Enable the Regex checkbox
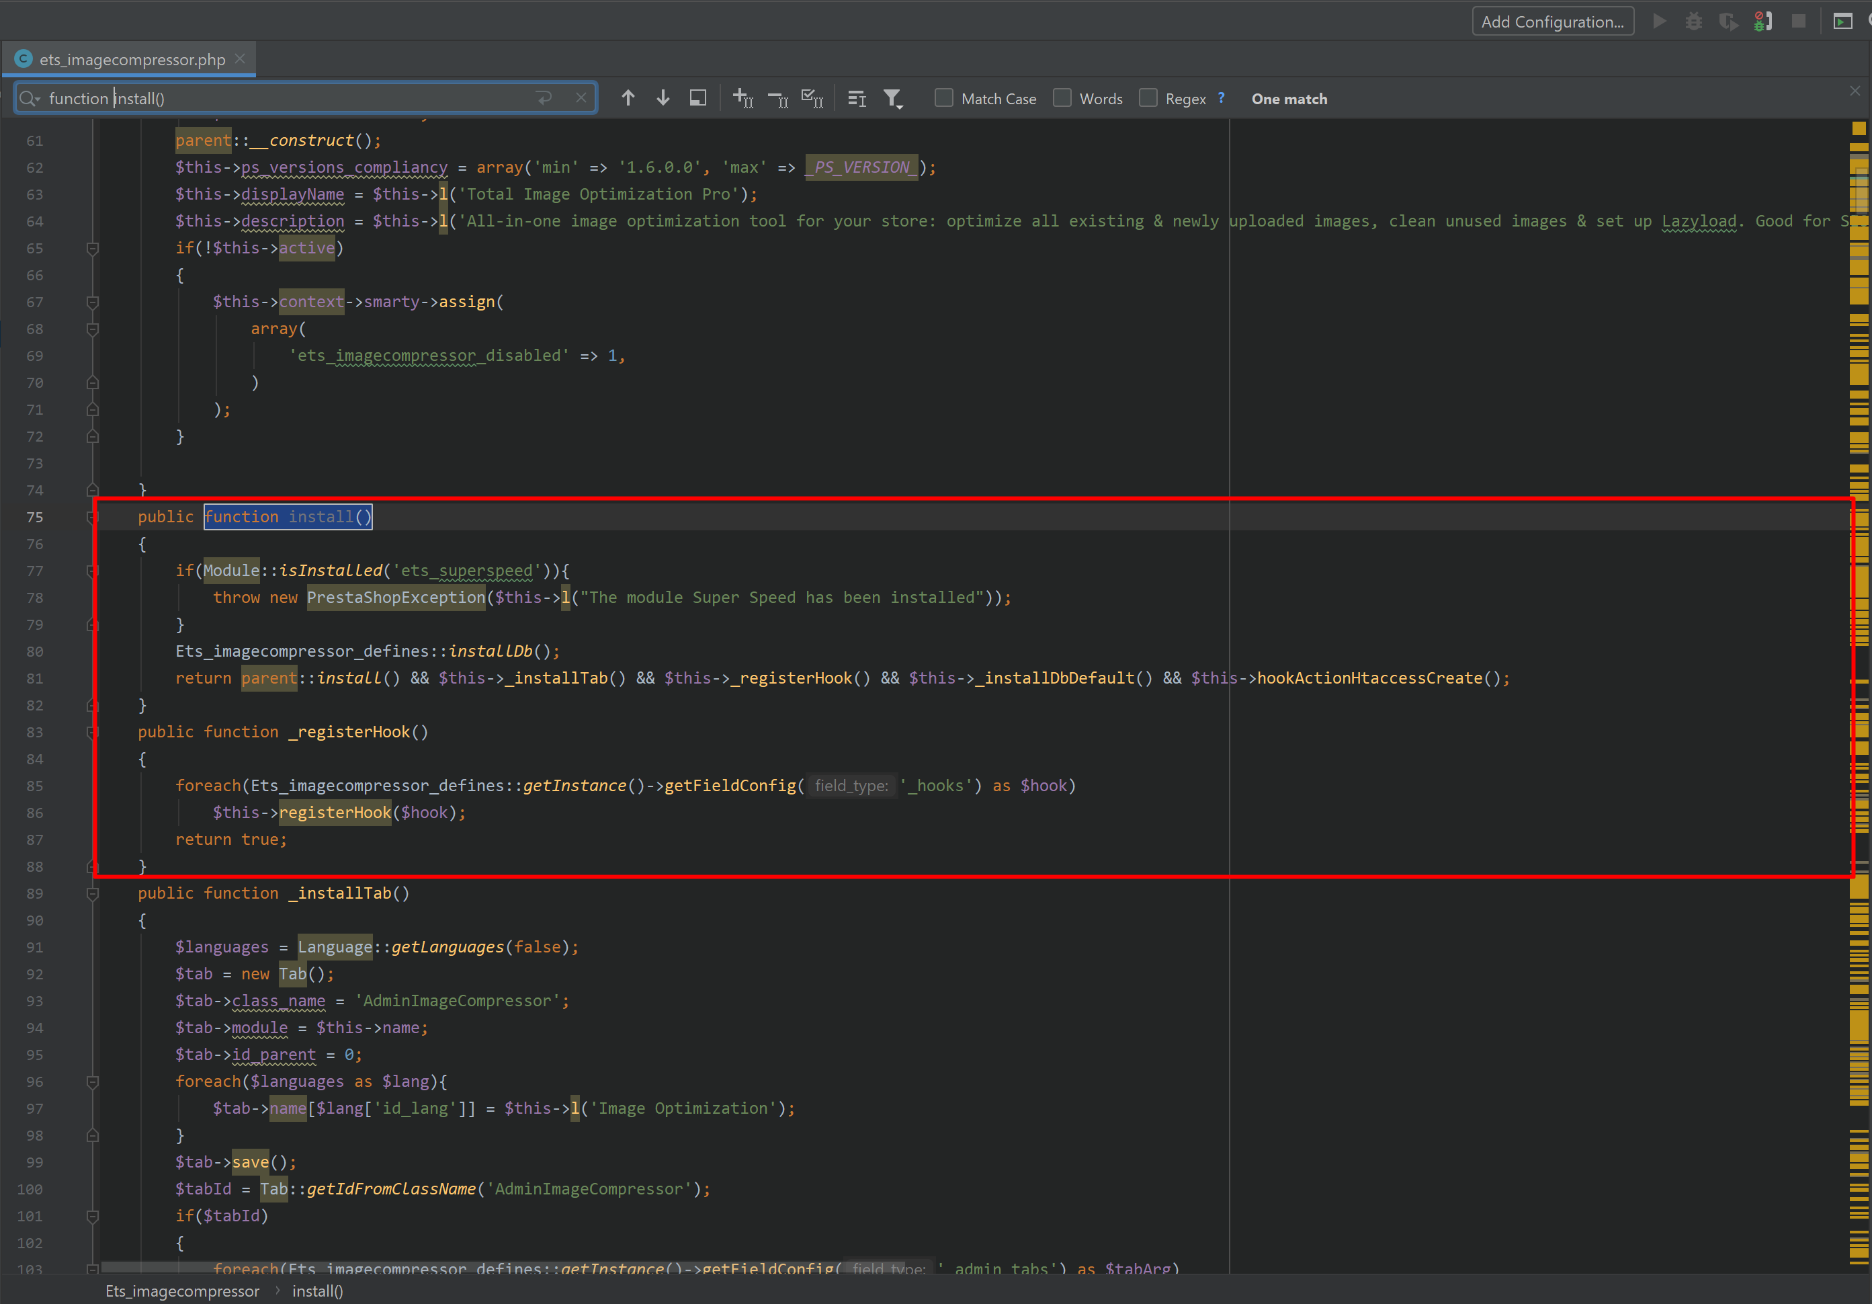 (1148, 98)
